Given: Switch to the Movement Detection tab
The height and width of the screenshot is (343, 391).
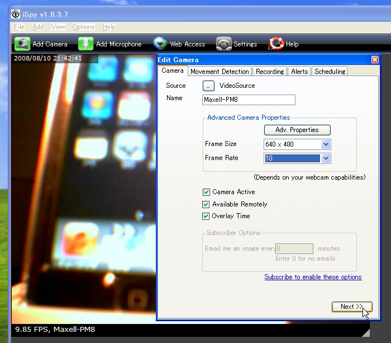Looking at the screenshot, I should coord(220,72).
